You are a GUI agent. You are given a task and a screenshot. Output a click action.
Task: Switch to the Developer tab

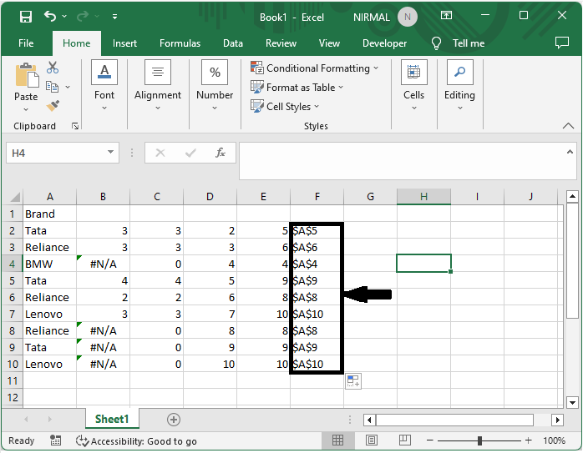(x=384, y=43)
